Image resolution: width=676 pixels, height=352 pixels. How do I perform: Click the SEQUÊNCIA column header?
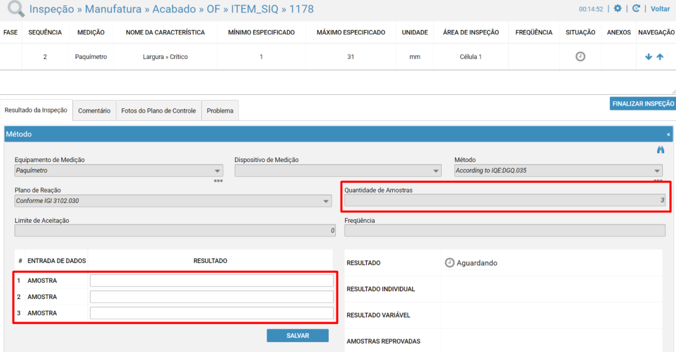click(45, 32)
